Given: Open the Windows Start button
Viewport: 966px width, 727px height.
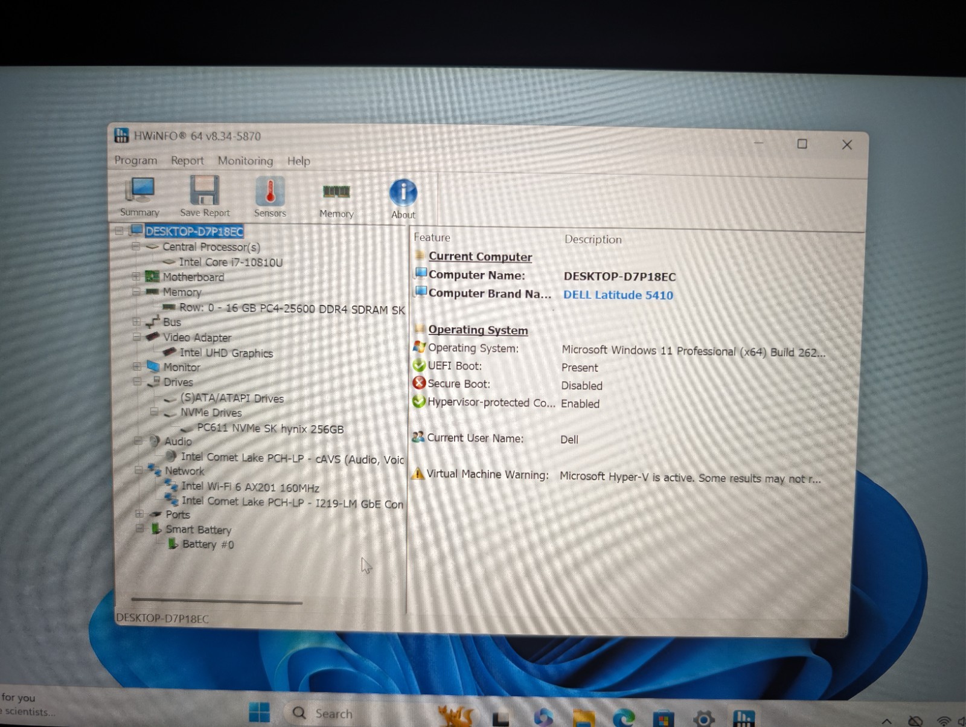Looking at the screenshot, I should coord(260,713).
